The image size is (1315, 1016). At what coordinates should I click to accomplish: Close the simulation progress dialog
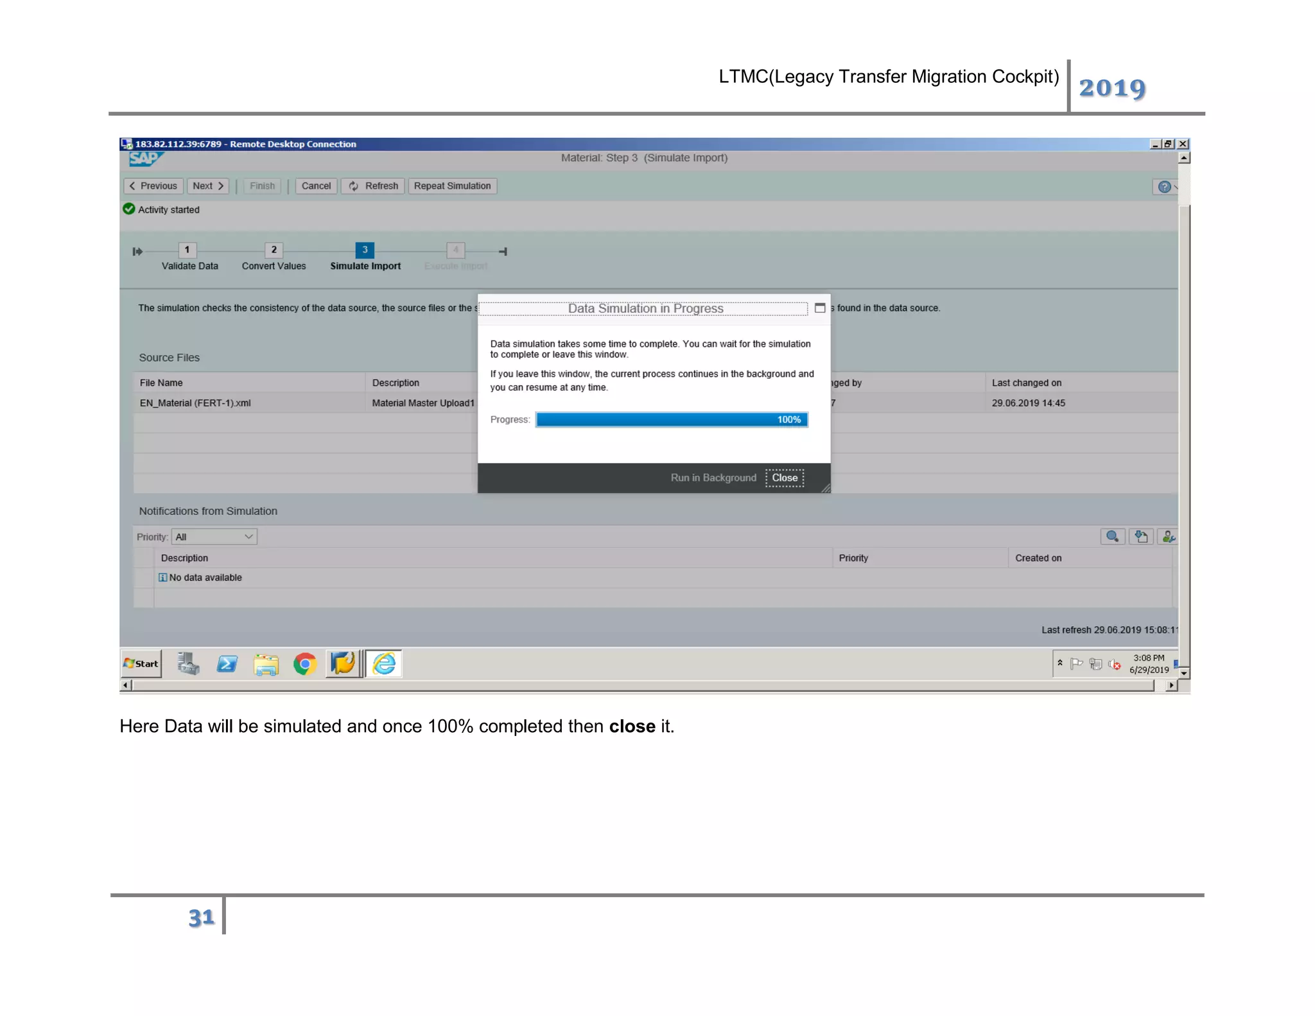(785, 478)
